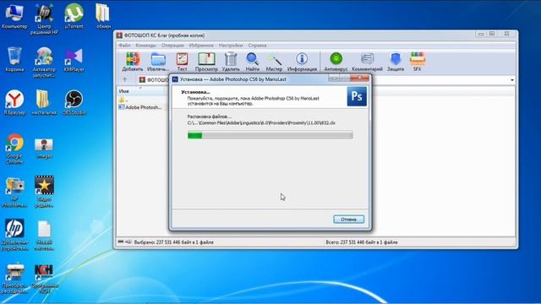541x304 pixels.
Task: Select the parent folder '..' entry in WinRAR list
Action: click(x=123, y=100)
